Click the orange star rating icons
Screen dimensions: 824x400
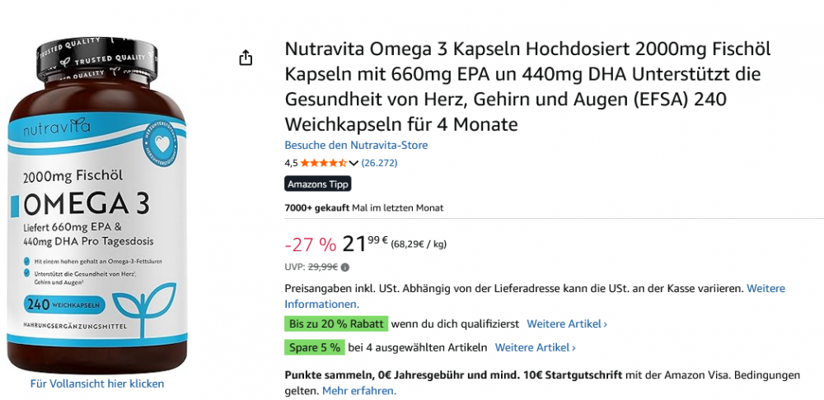pyautogui.click(x=323, y=163)
